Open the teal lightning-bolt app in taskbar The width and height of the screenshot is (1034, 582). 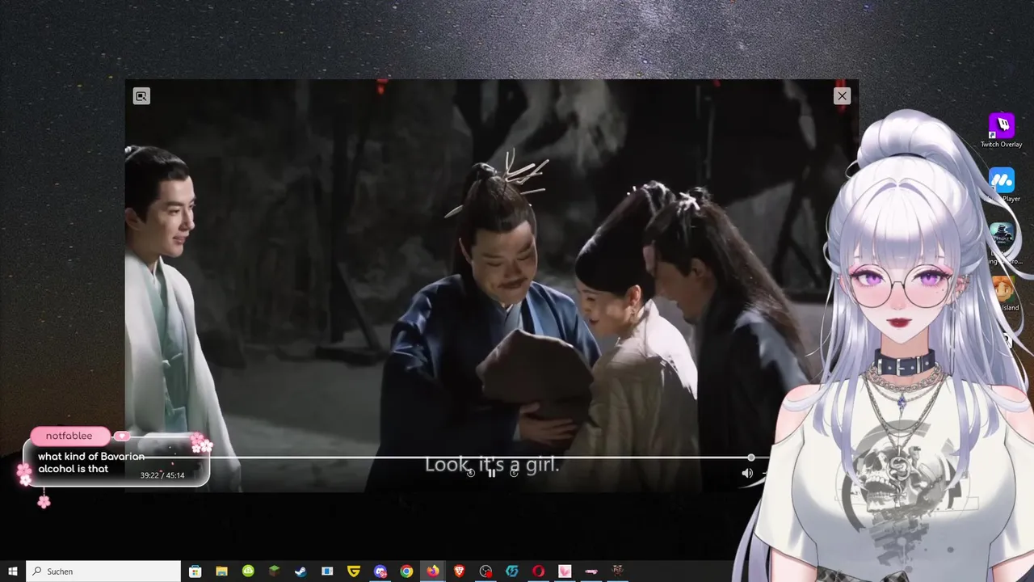512,571
